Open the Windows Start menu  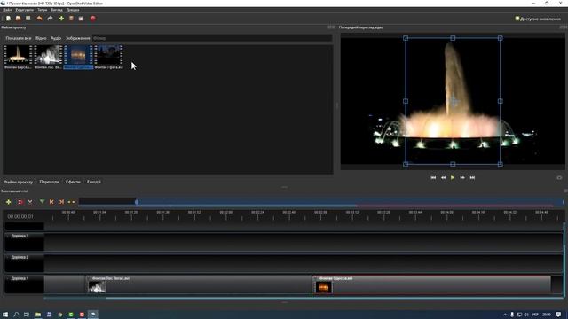(x=5, y=315)
